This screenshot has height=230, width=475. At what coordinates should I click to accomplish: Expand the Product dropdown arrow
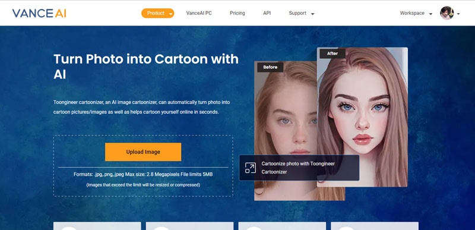tap(171, 14)
